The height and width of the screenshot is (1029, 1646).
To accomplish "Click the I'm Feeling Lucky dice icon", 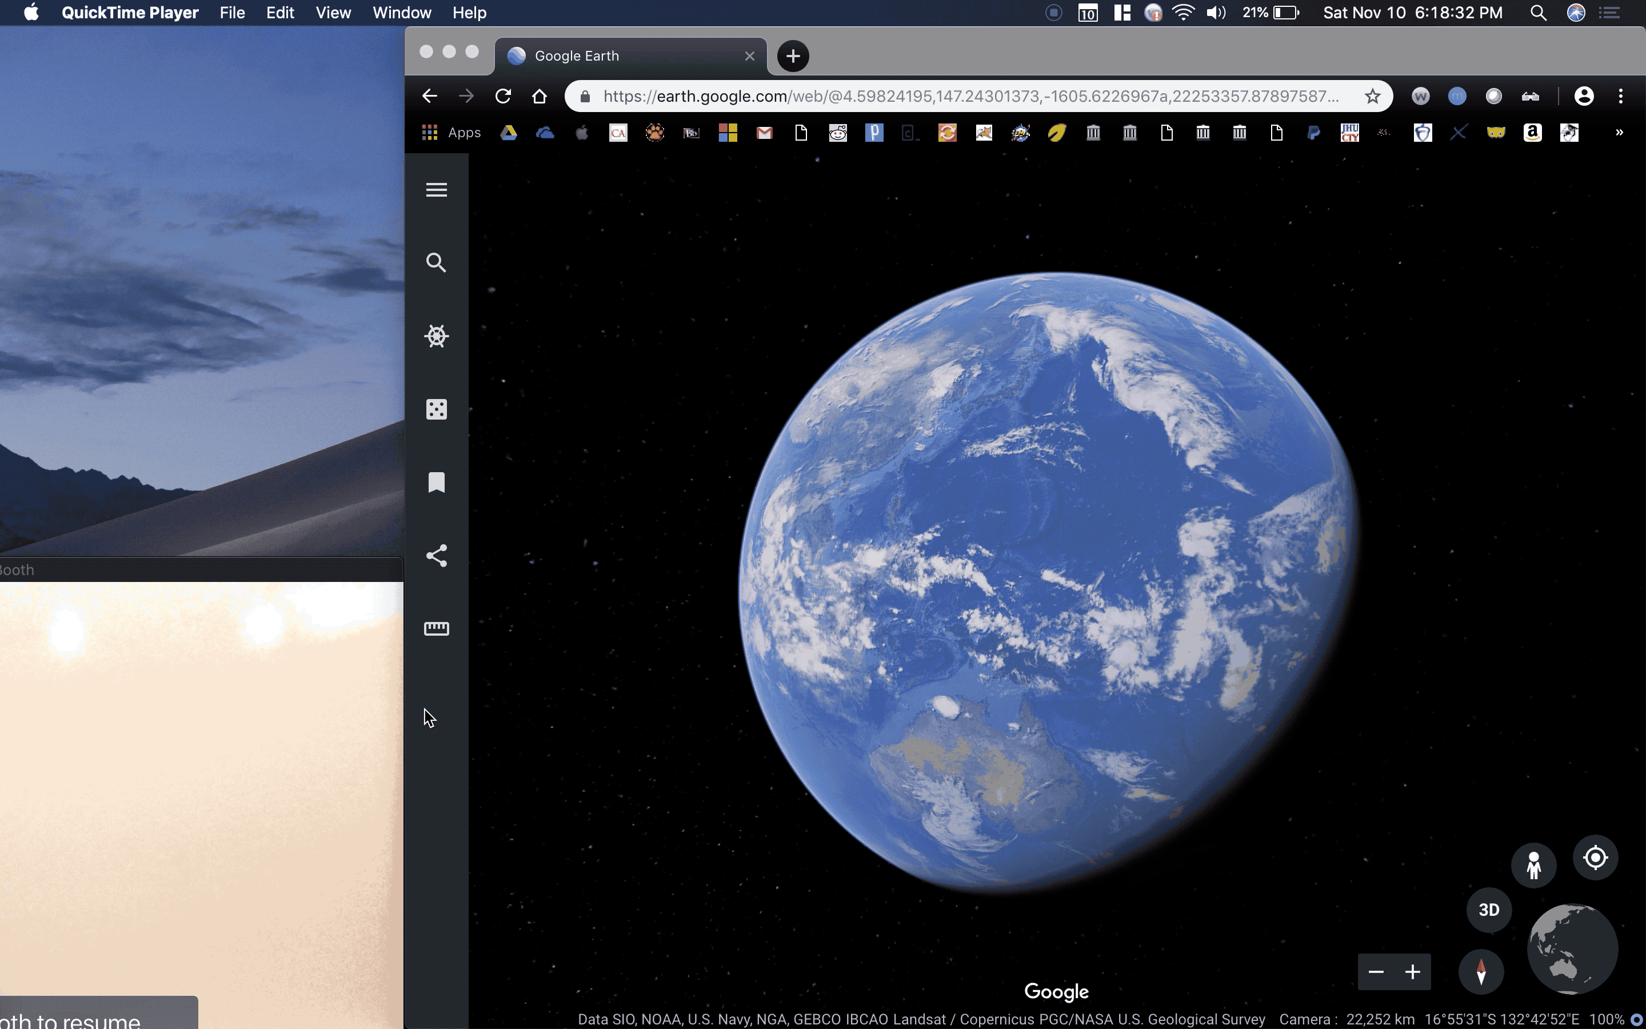I will pos(436,410).
